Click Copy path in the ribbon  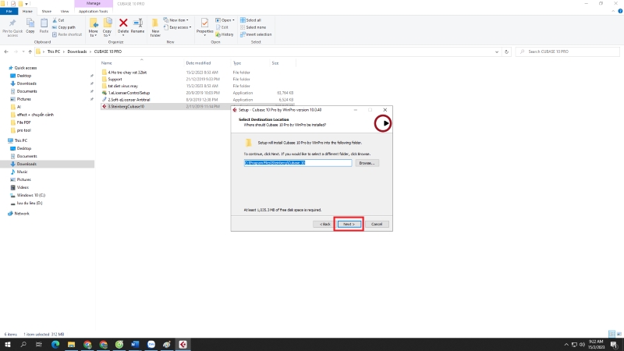64,27
